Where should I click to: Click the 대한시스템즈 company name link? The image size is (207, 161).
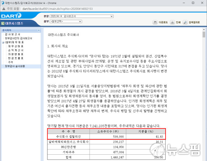coord(14,23)
